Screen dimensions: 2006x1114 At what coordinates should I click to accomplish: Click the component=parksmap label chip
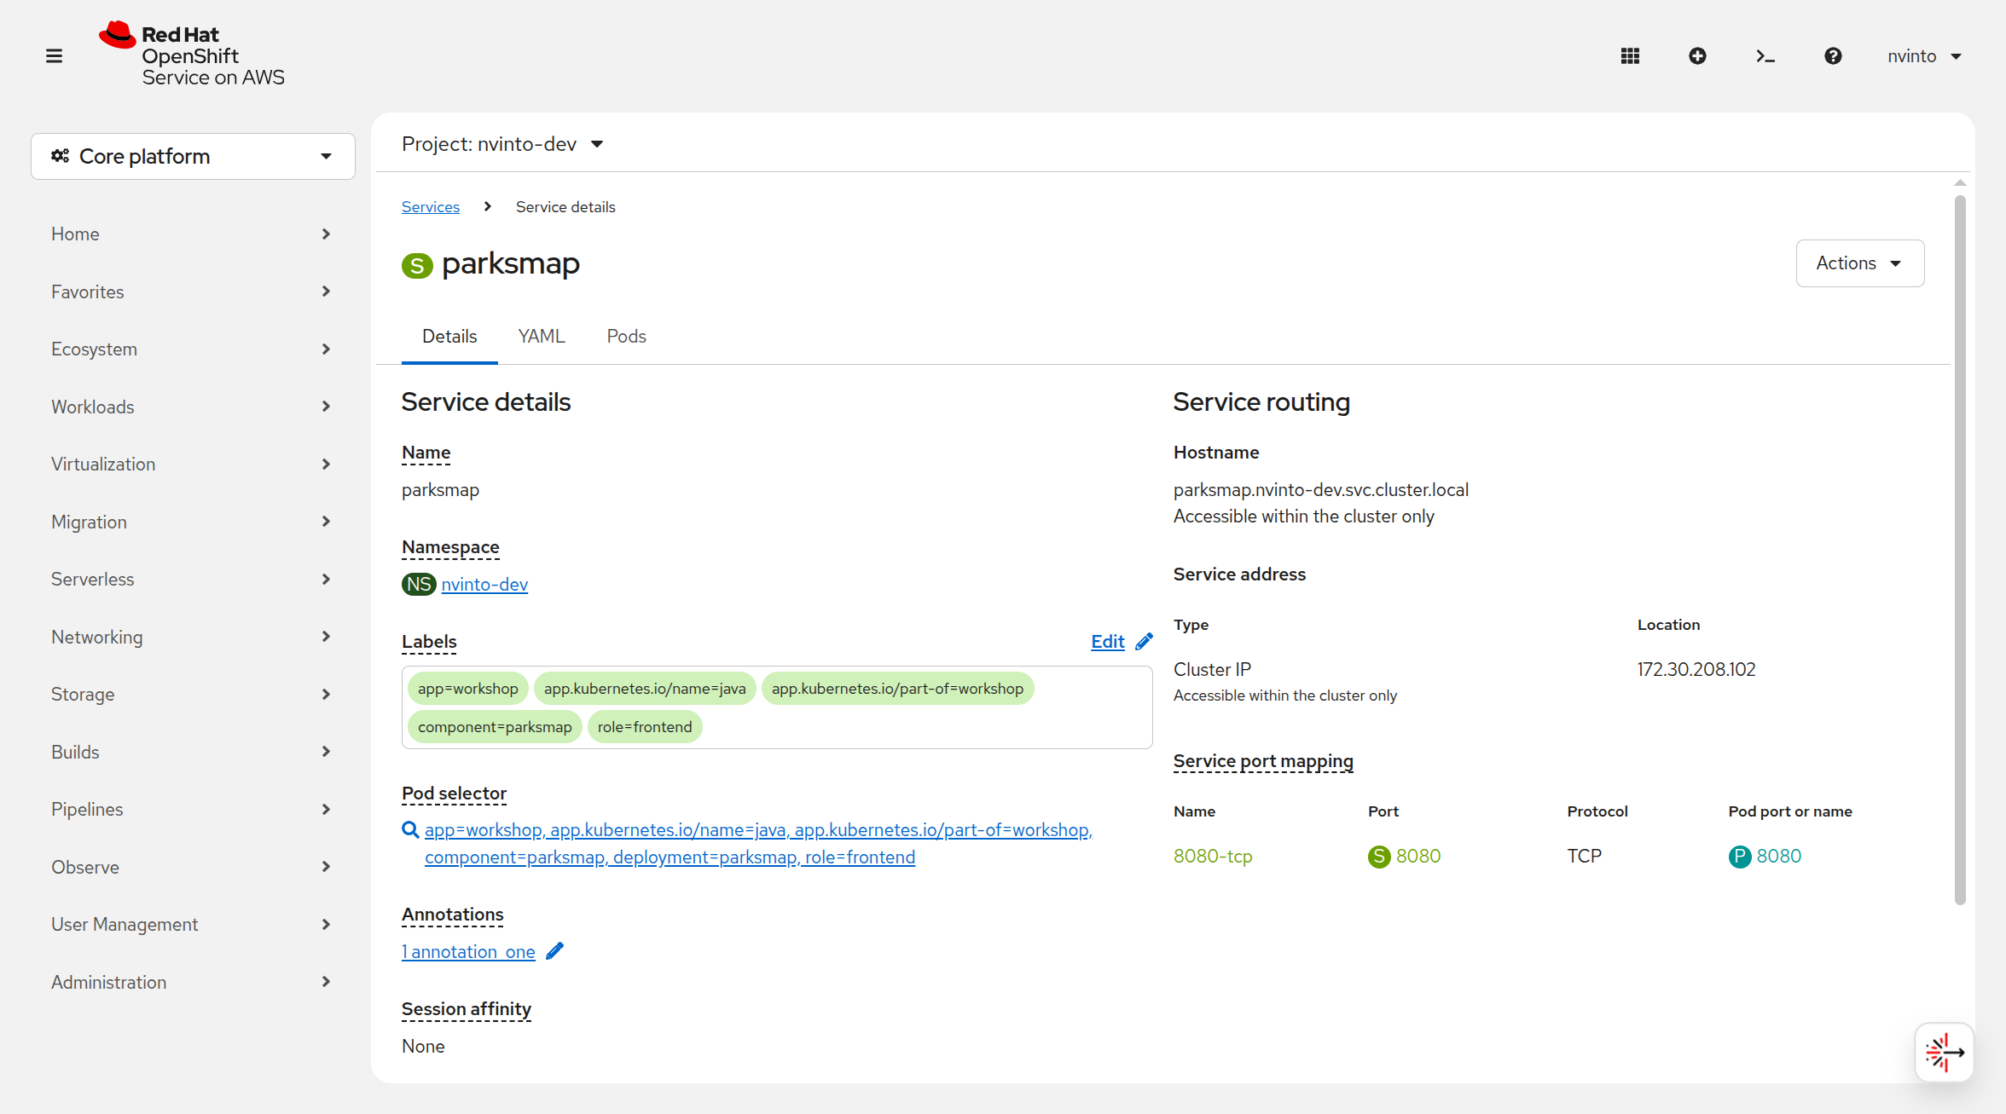(x=495, y=727)
